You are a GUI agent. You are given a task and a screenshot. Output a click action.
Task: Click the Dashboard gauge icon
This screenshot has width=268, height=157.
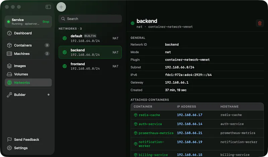coord(9,33)
